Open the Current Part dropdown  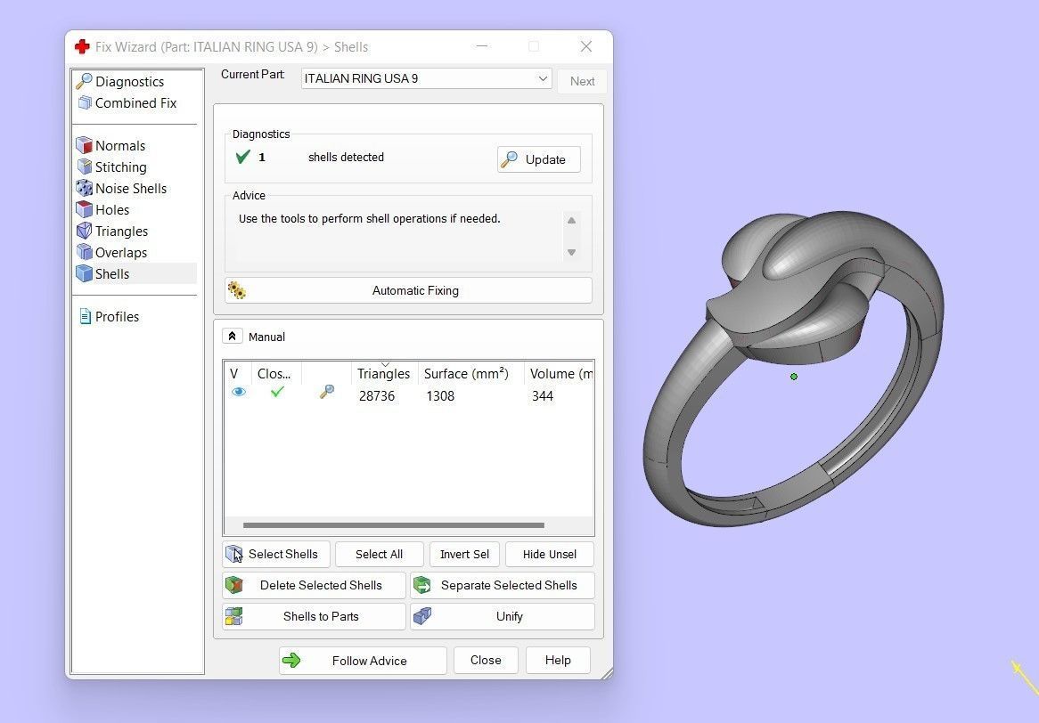coord(426,78)
